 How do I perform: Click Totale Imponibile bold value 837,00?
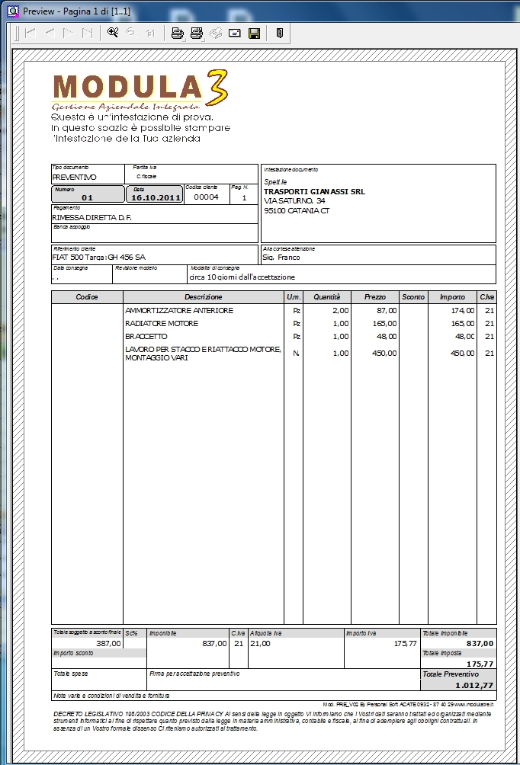coord(480,644)
